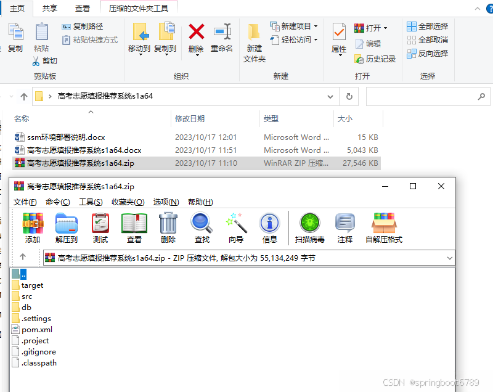The image size is (493, 392).
Task: Sort by Name (名称) column header
Action: (91, 118)
